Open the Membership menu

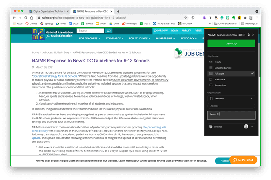pyautogui.click(x=165, y=39)
